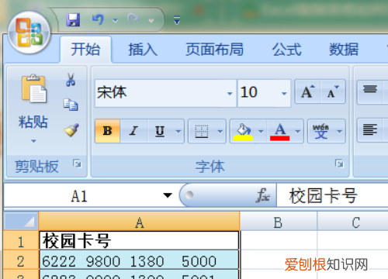Customize the Quick Access Toolbar

[177, 20]
